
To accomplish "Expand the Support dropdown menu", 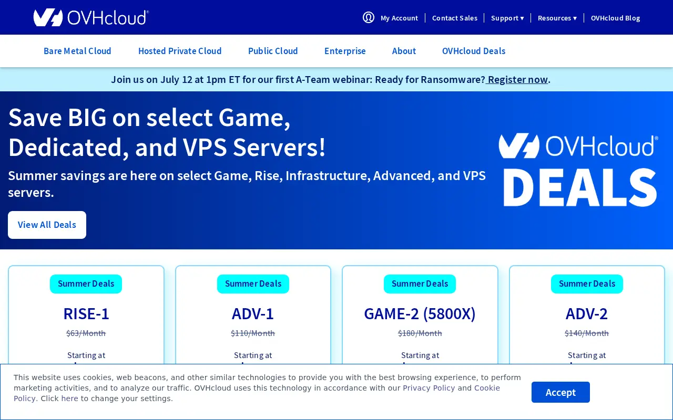I will pos(507,18).
